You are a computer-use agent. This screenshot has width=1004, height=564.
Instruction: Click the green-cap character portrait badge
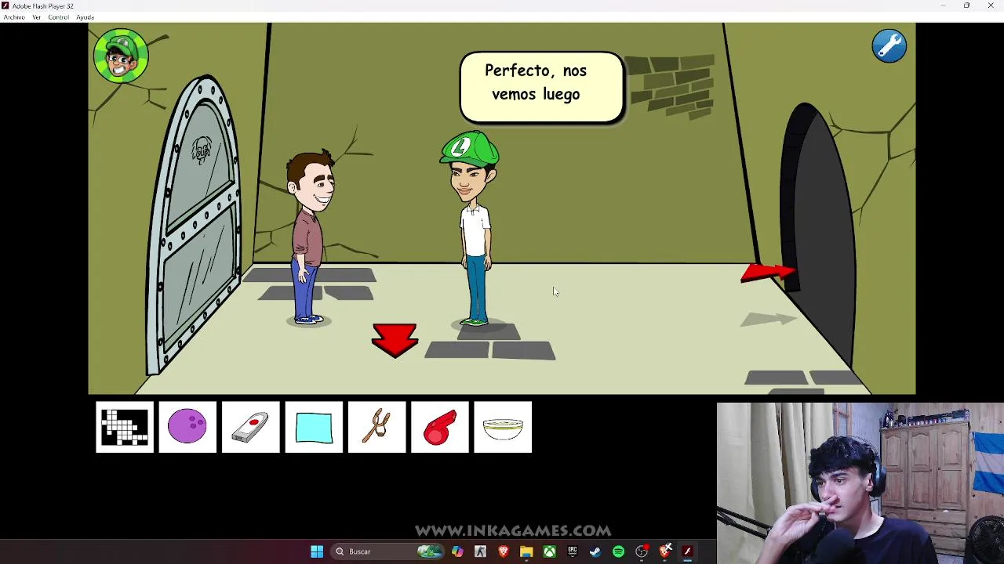point(121,56)
